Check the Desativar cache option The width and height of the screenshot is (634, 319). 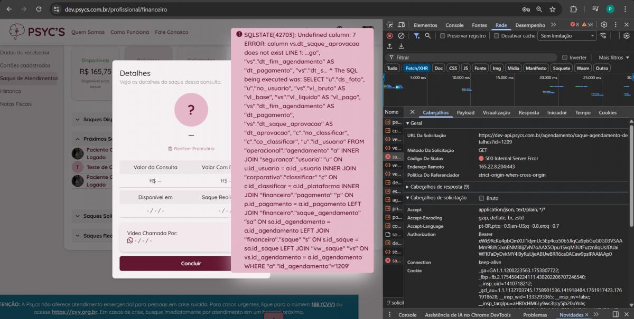coord(497,36)
